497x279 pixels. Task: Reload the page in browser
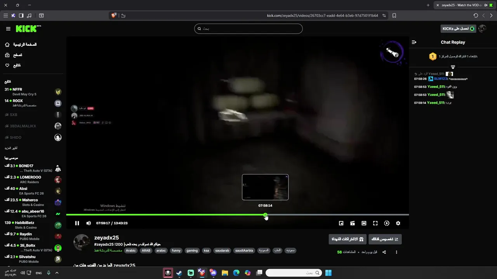[476, 15]
